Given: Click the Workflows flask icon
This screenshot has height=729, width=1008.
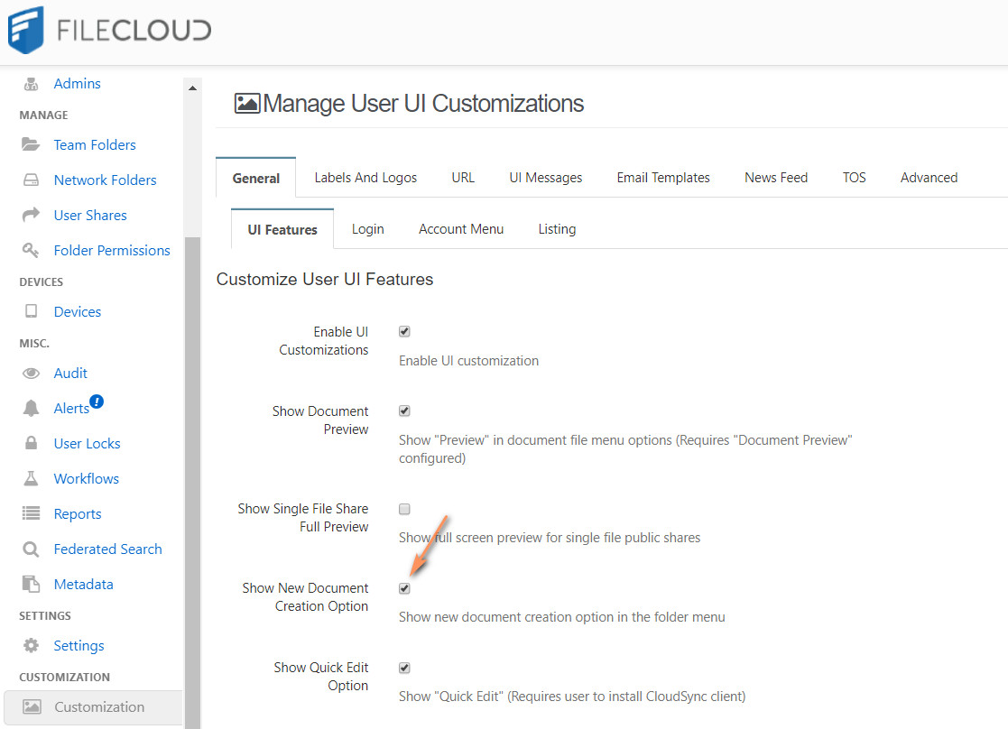Looking at the screenshot, I should [31, 478].
